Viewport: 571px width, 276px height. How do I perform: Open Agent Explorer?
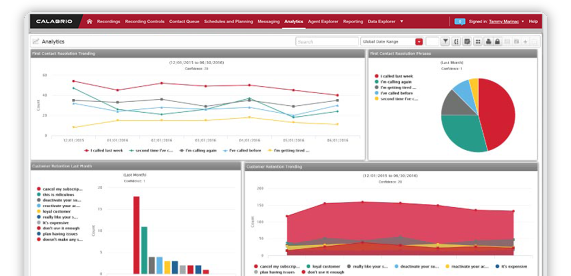coord(323,21)
